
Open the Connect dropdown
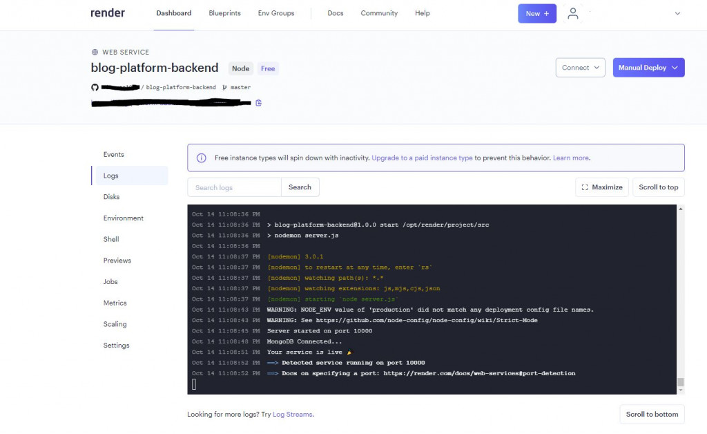(580, 68)
